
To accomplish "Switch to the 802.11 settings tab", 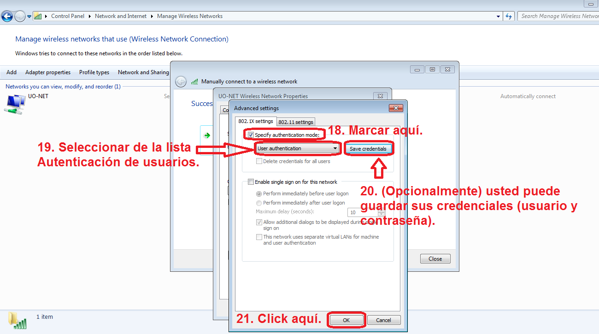I will tap(295, 122).
